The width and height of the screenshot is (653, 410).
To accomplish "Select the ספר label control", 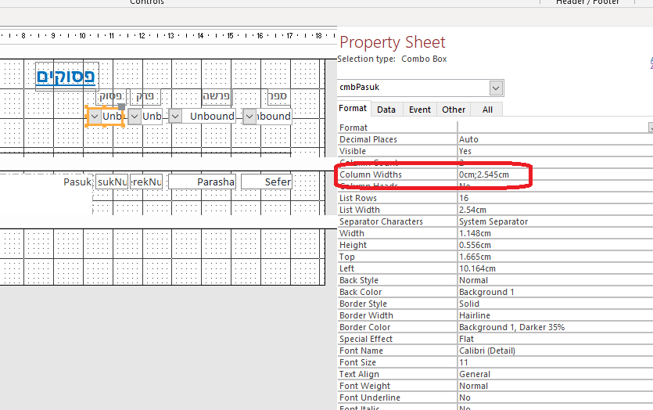I will (x=278, y=96).
